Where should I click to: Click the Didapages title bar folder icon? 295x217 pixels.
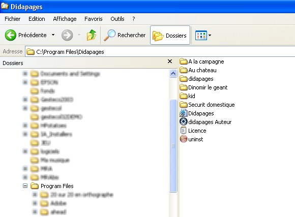click(x=5, y=6)
